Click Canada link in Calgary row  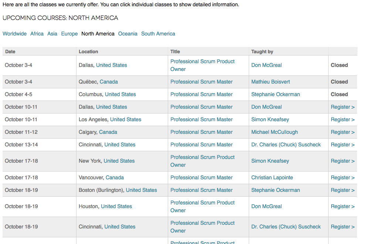[108, 132]
